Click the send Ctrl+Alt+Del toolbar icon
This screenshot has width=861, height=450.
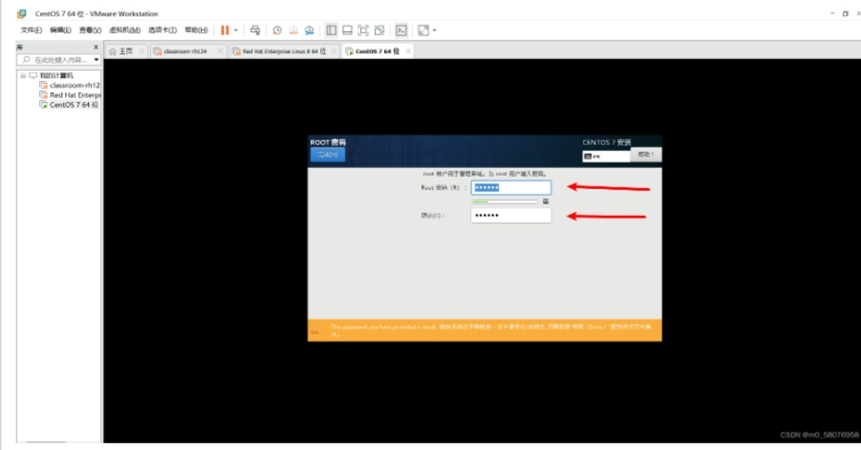(255, 31)
